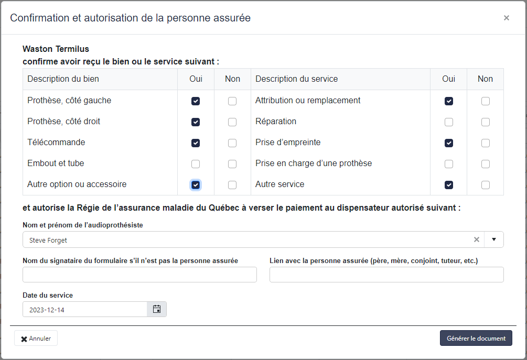Uncheck Oui for Autre option ou accessoire
The image size is (527, 360).
tap(196, 185)
